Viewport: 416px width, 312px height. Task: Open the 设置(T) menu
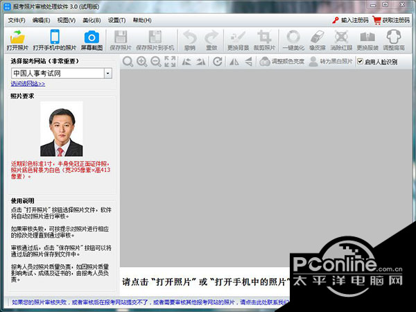pyautogui.click(x=117, y=20)
